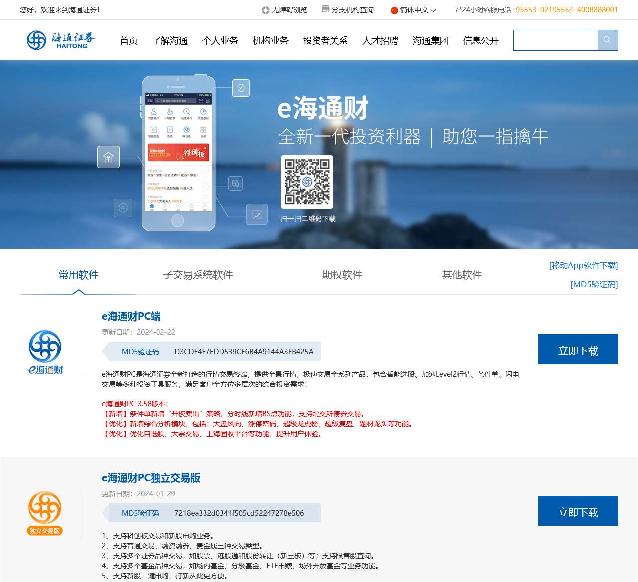Click the 分支机构查询 printer-like icon
This screenshot has height=582, width=638.
(x=326, y=9)
